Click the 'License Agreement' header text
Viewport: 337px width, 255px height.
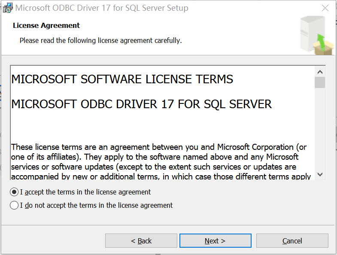click(46, 25)
